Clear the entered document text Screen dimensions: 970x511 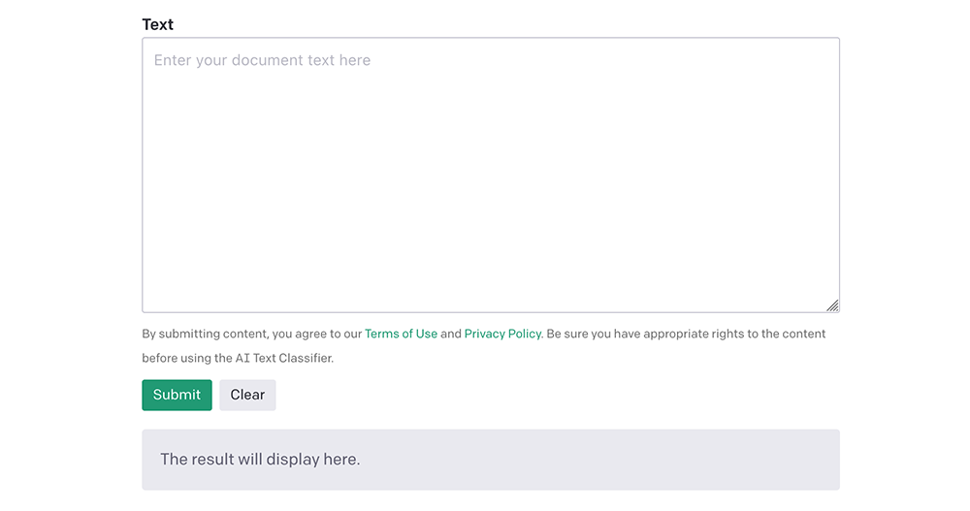[247, 395]
